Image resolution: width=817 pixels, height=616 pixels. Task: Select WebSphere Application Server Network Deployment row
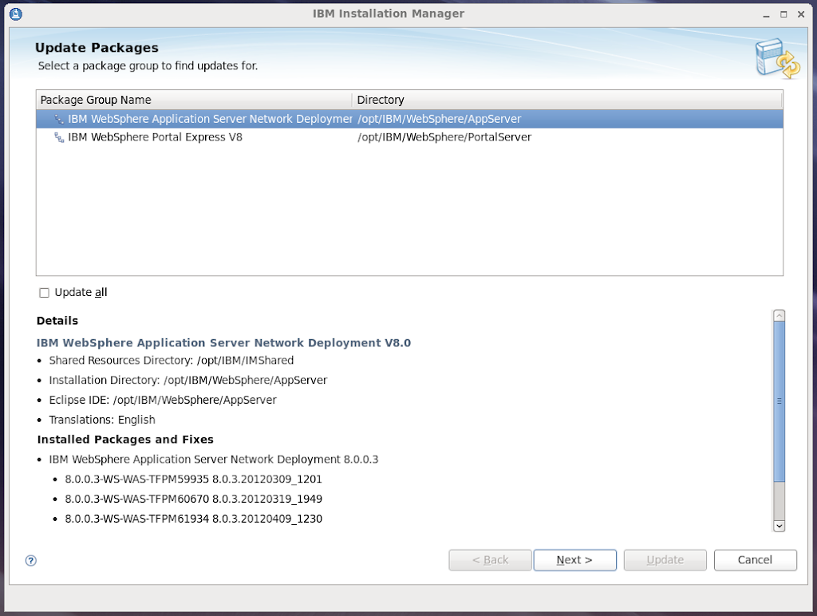coord(209,119)
